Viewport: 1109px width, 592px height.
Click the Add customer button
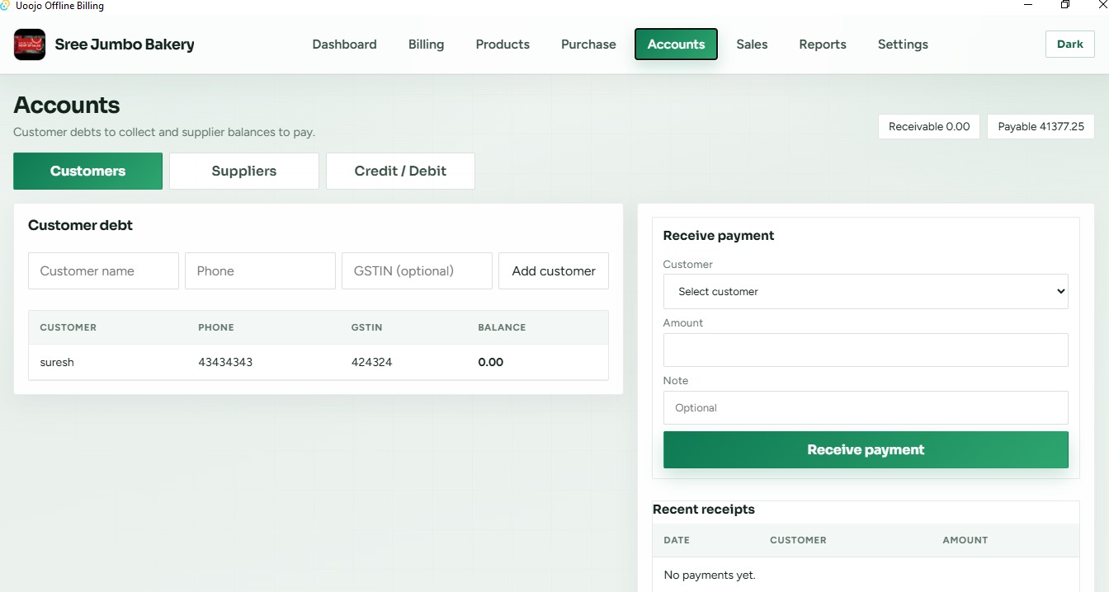(554, 271)
